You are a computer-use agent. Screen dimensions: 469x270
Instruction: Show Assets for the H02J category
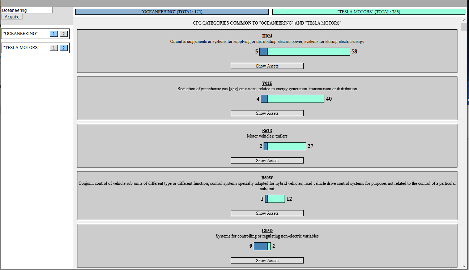point(267,66)
